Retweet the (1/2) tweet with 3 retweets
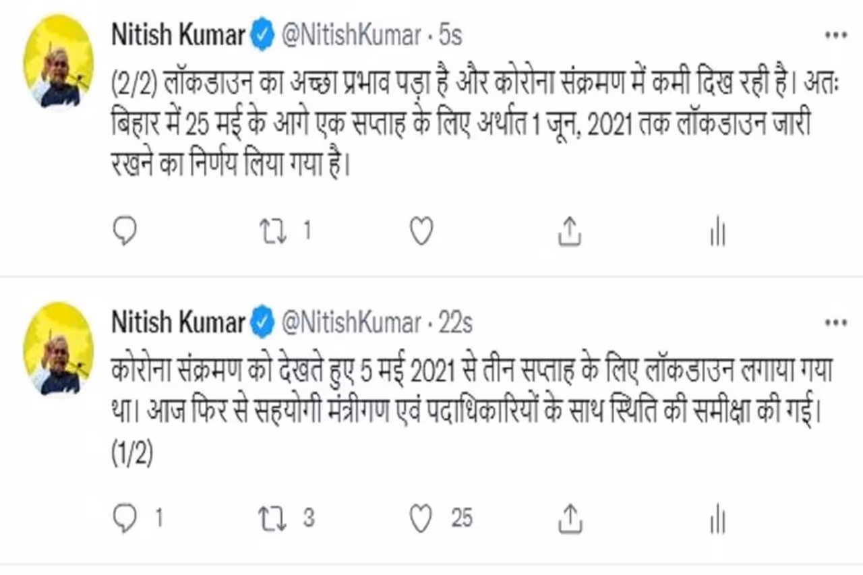 [x=274, y=518]
